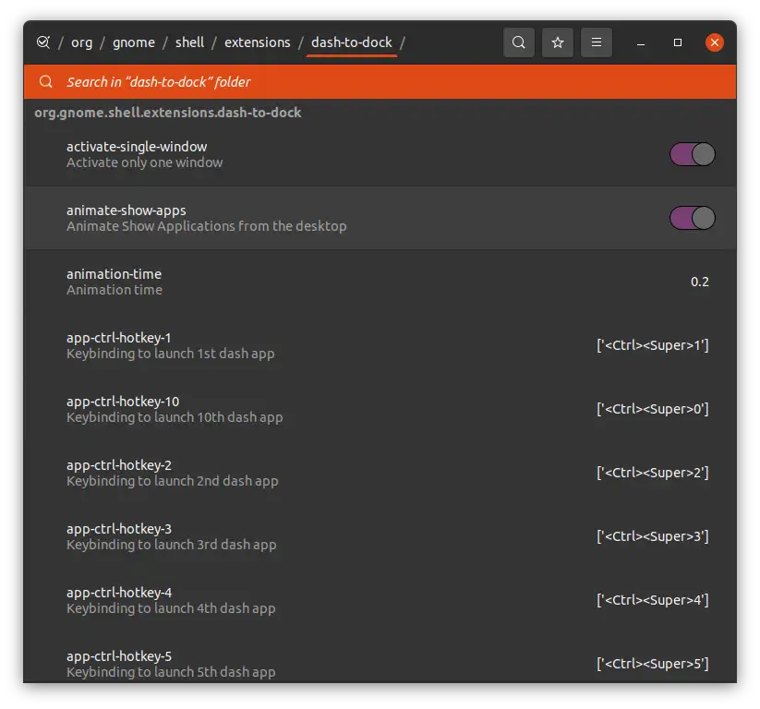760x709 pixels.
Task: Click the ['<Ctrl><Super>4'] value
Action: 652,600
